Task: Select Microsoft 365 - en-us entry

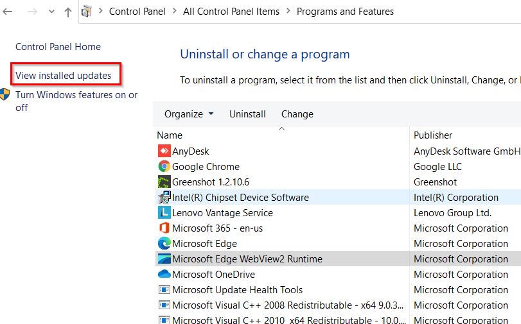Action: click(x=218, y=228)
